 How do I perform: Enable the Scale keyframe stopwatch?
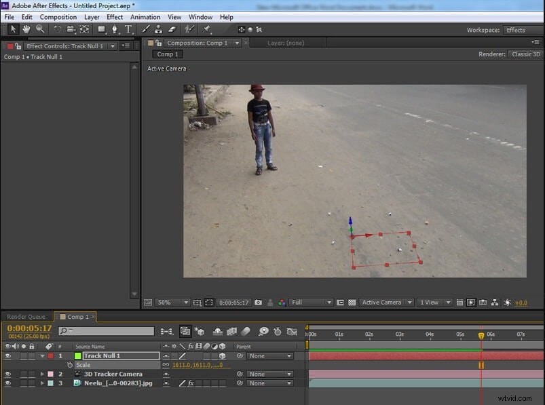point(69,365)
